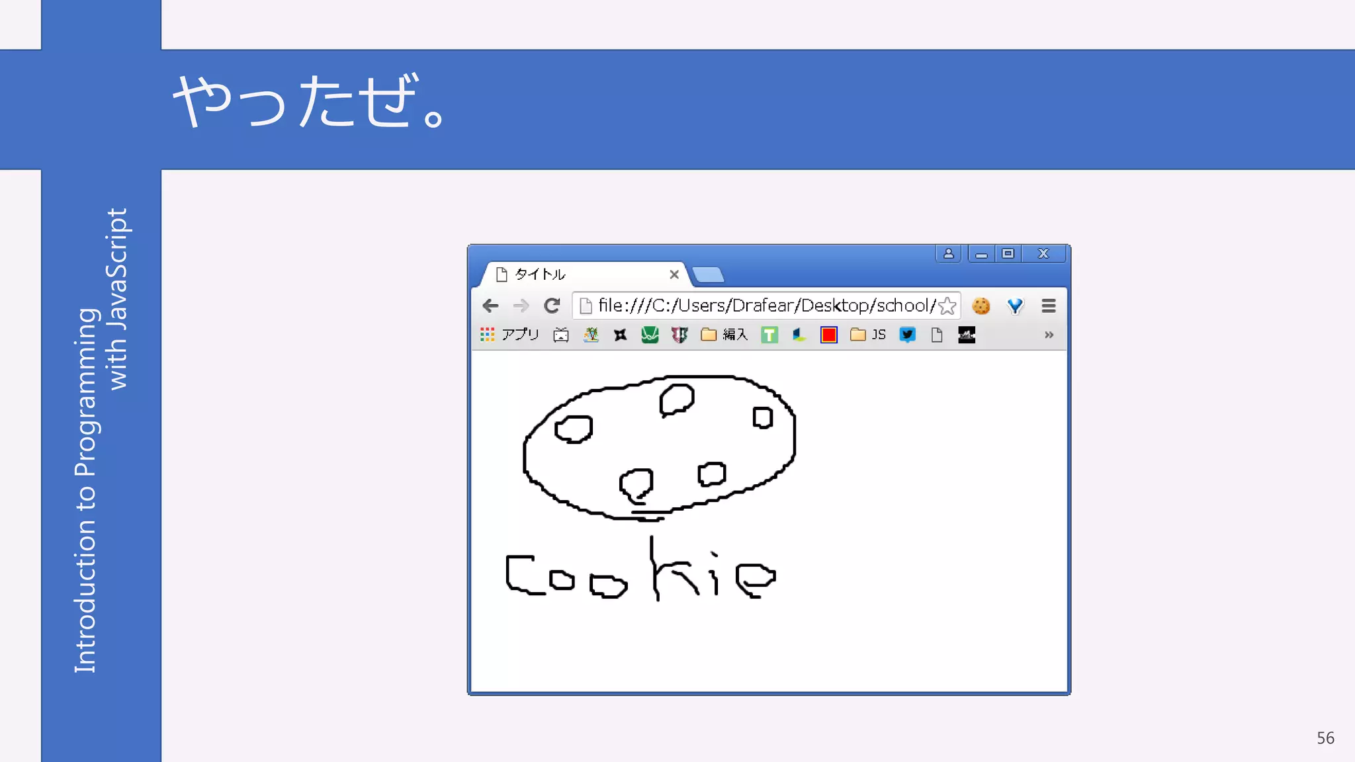Open the green square bookmark

[x=650, y=335]
